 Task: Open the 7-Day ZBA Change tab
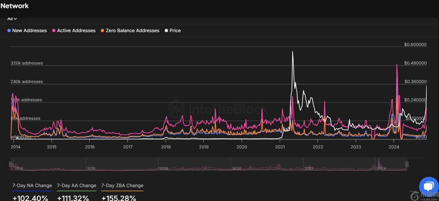click(122, 185)
